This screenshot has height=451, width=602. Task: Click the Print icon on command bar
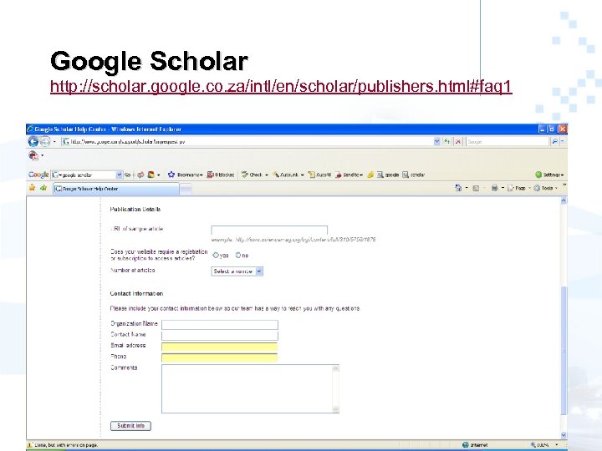coord(494,188)
